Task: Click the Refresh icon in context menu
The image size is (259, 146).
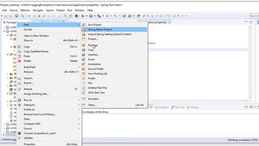Action: click(19, 89)
